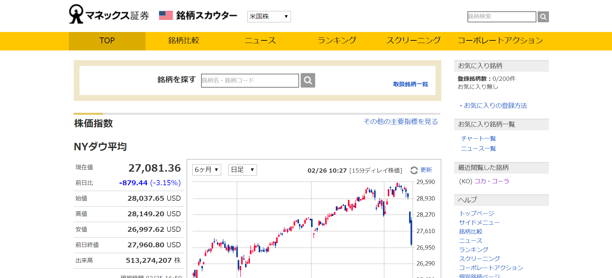Focus the 銘柄名・銘柄コード search field
612x278 pixels.
[x=250, y=80]
